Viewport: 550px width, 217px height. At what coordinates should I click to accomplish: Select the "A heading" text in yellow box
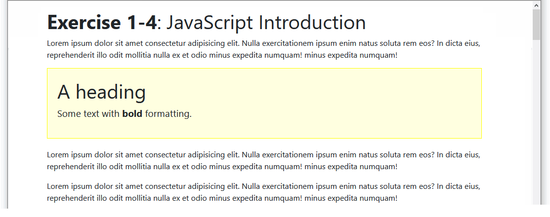pos(101,92)
